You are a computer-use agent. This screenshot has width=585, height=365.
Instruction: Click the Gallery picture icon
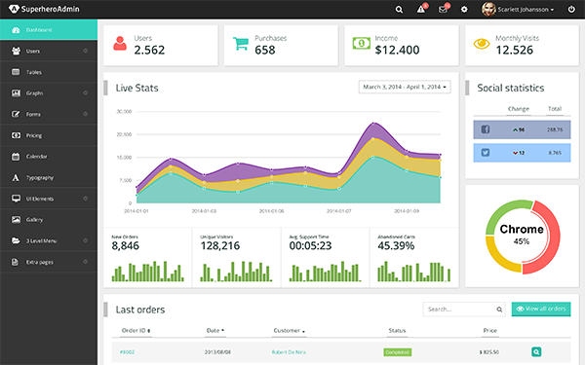click(x=16, y=220)
